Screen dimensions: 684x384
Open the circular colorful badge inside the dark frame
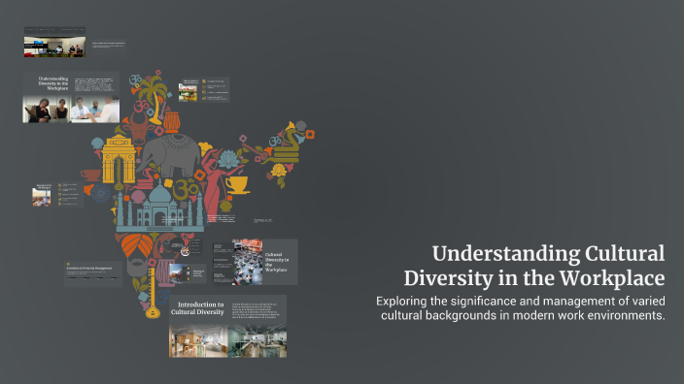click(185, 251)
